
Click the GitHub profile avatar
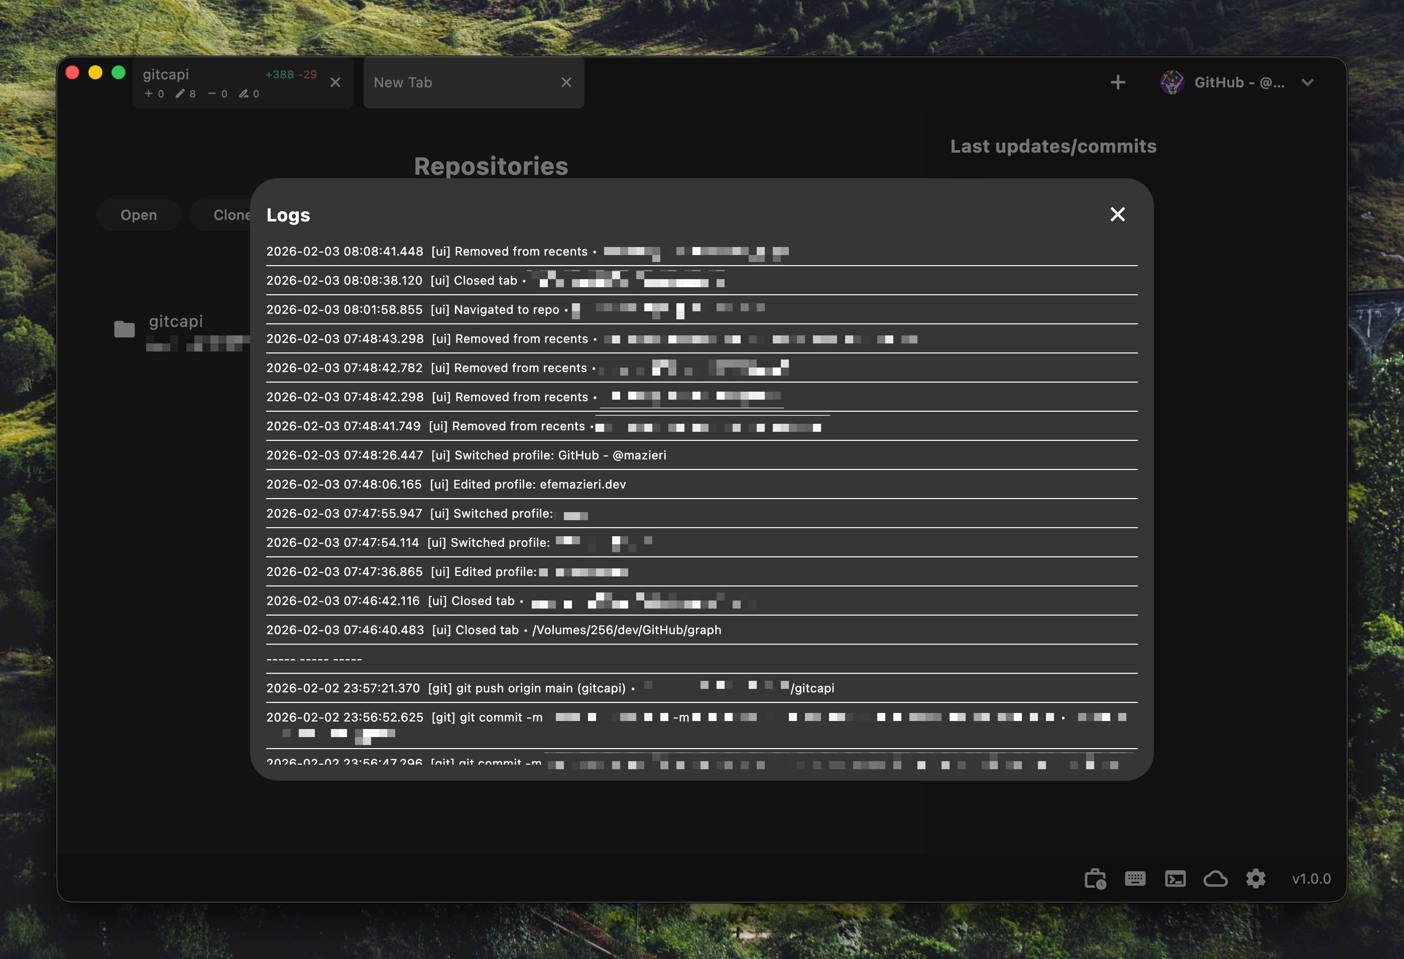[1172, 82]
